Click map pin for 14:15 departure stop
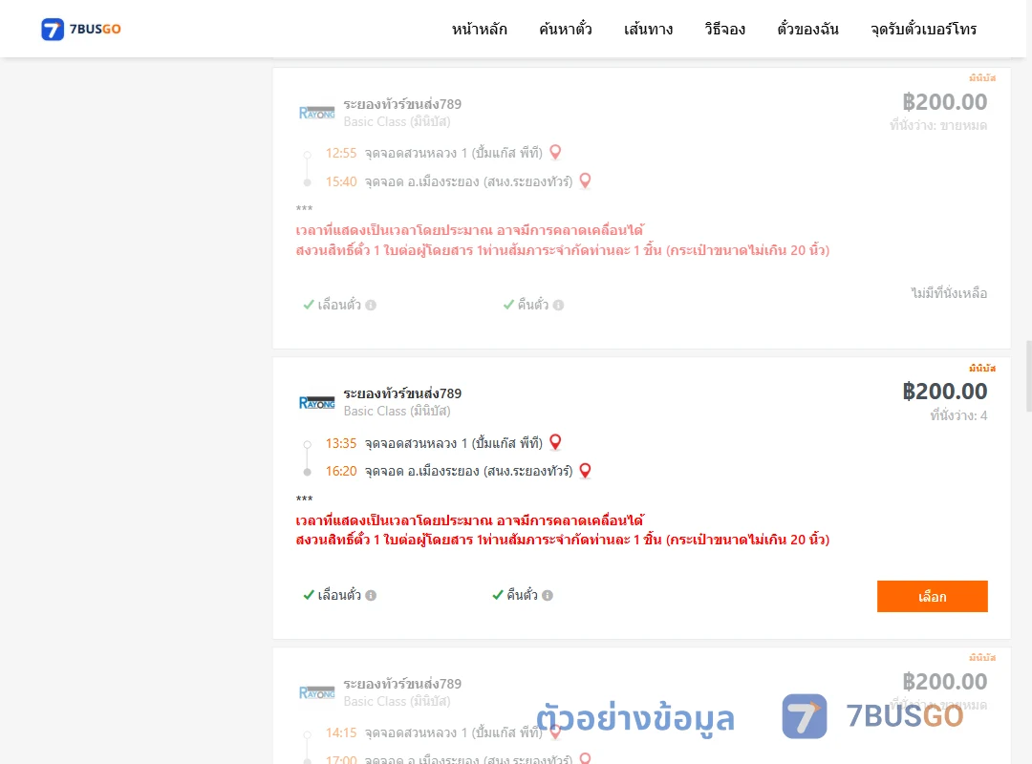 point(555,732)
